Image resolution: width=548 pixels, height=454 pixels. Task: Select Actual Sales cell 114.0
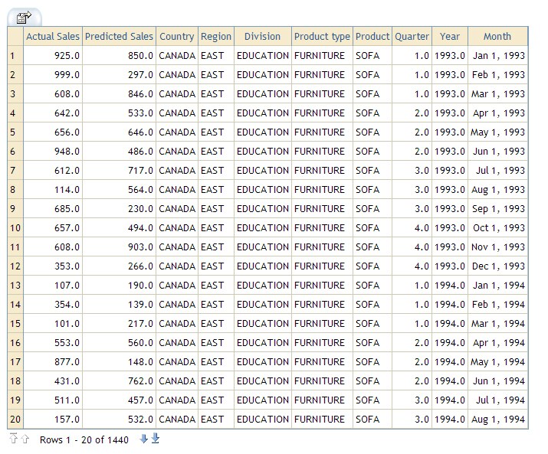[x=53, y=190]
